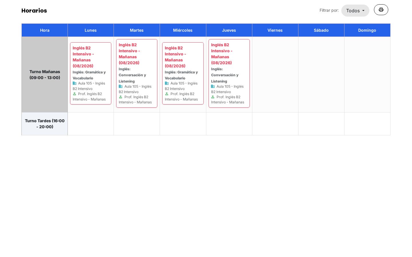Click the professor name in Martes card
412x257 pixels.
[135, 100]
